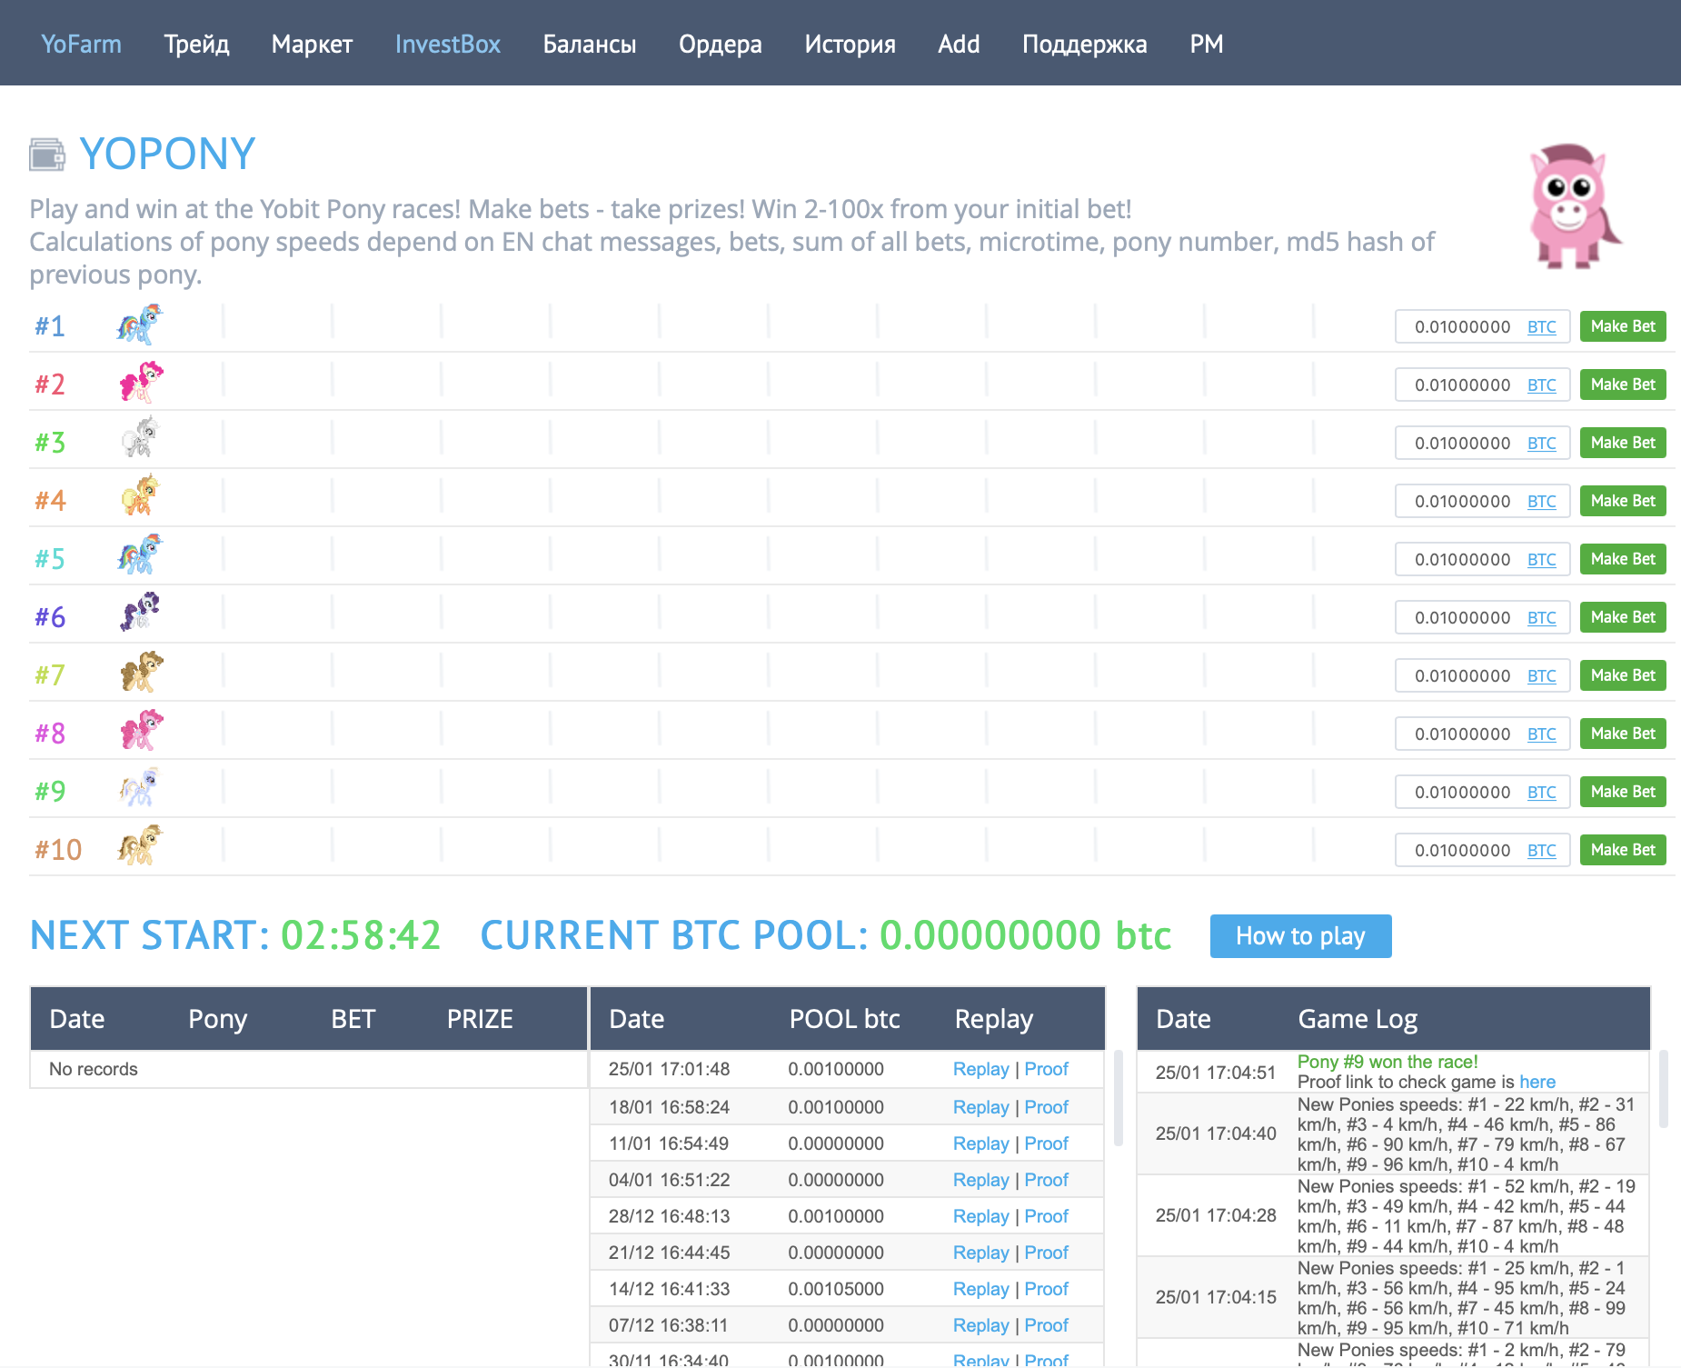
Task: Click the BTC currency link for pony #9
Action: coord(1541,793)
